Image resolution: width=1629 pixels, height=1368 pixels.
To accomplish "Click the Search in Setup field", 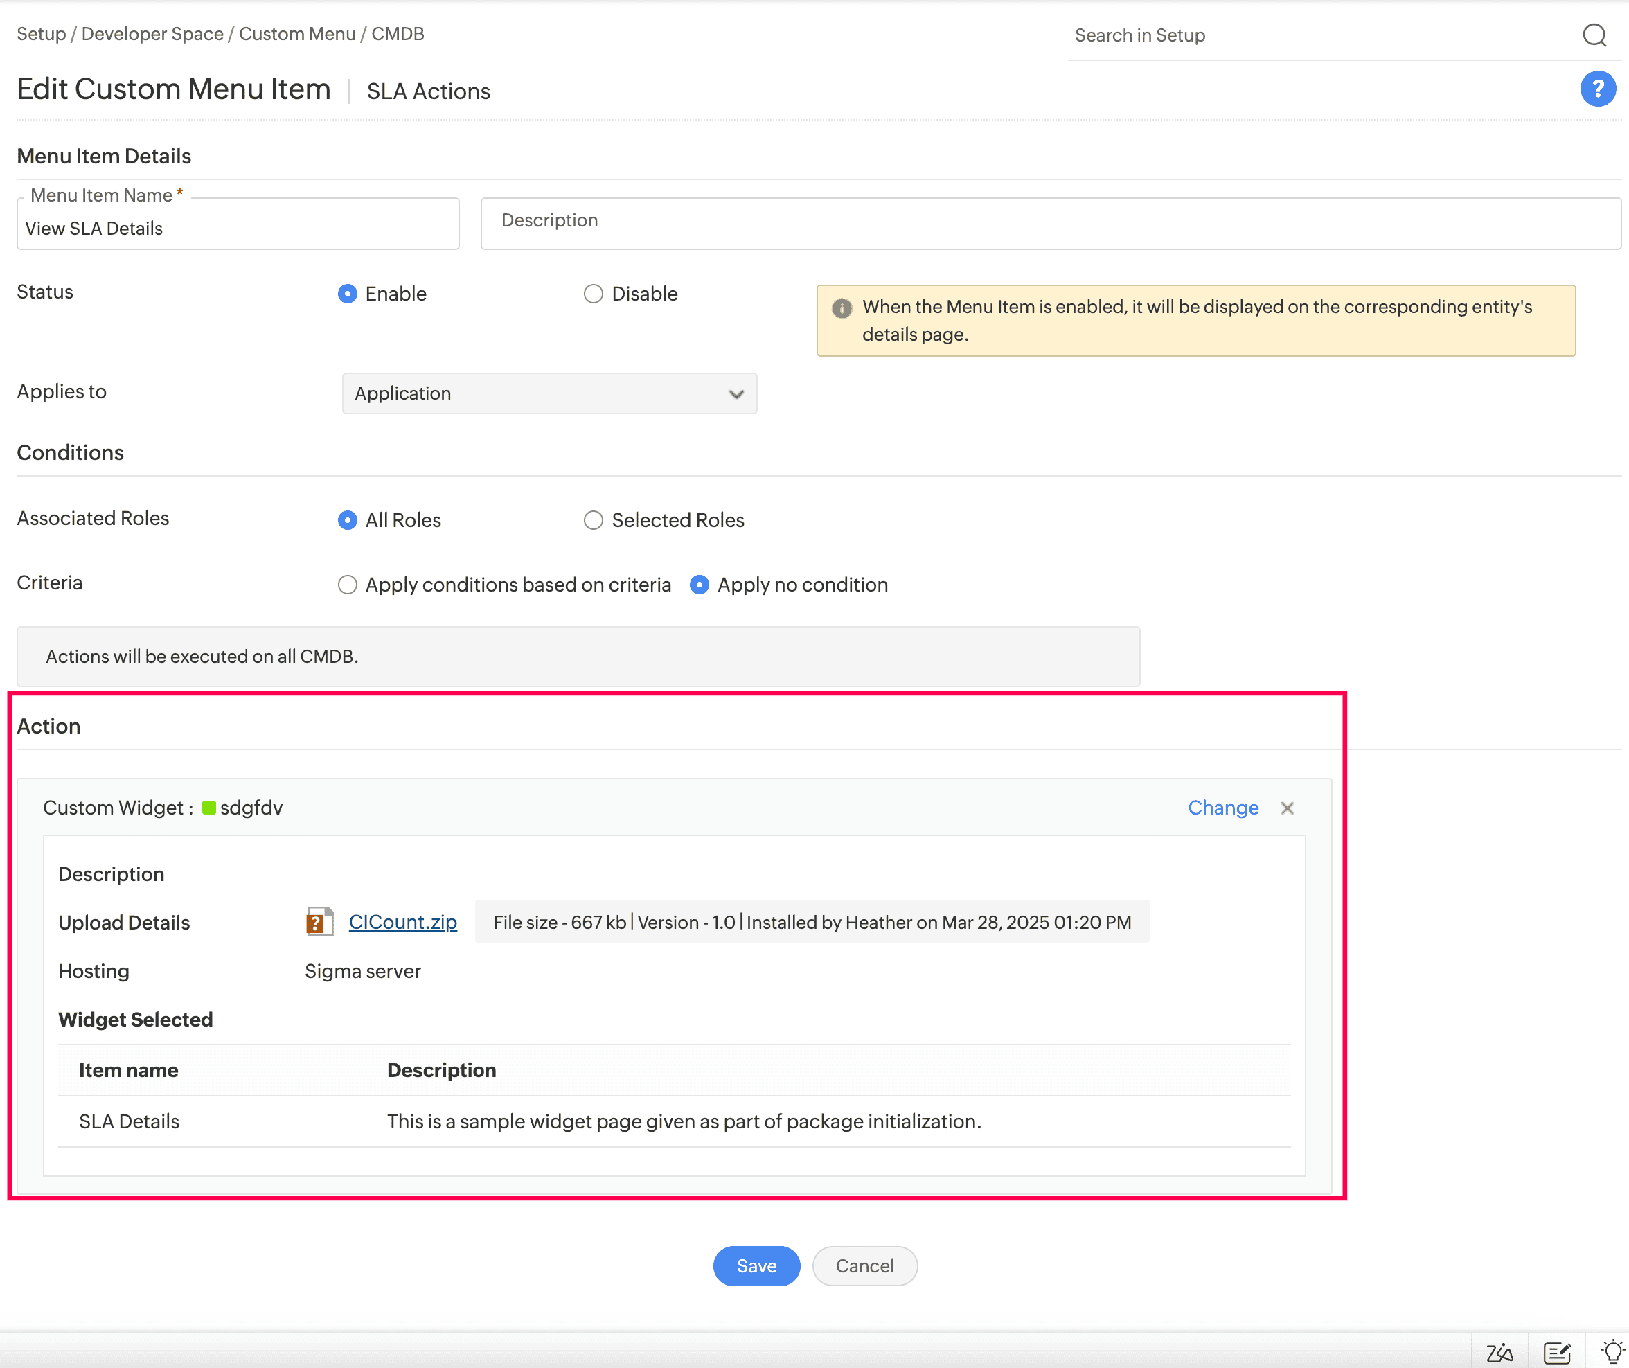I will pos(1280,35).
